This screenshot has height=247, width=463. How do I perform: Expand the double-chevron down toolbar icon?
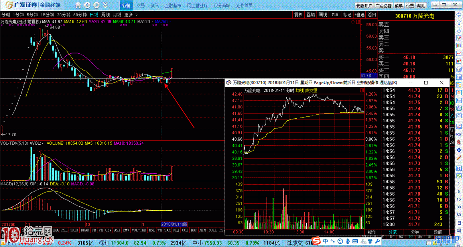[x=106, y=5]
